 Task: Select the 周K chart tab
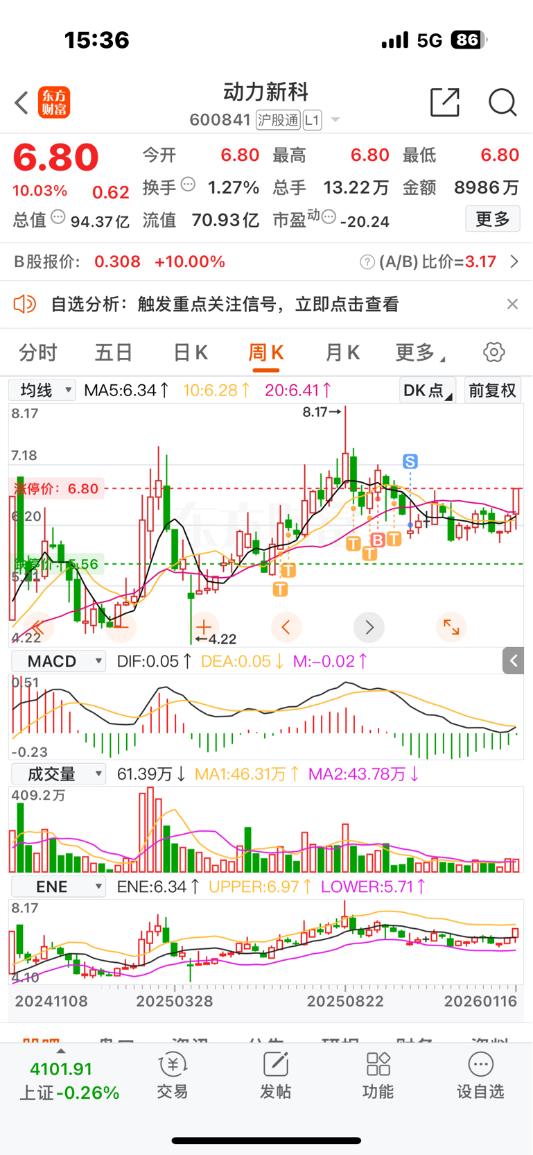click(x=266, y=352)
